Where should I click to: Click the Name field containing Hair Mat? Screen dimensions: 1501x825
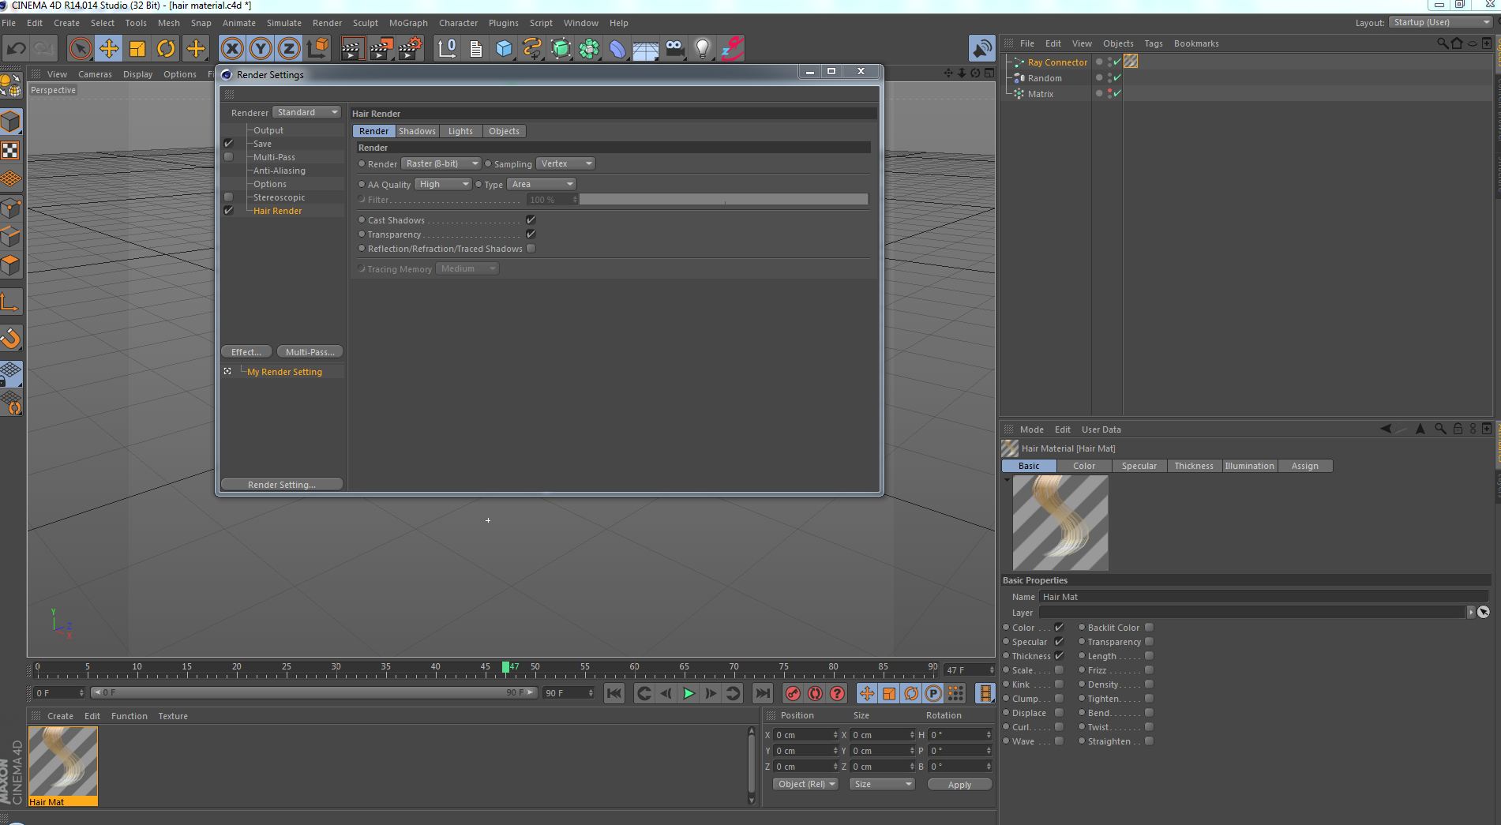[x=1263, y=597]
